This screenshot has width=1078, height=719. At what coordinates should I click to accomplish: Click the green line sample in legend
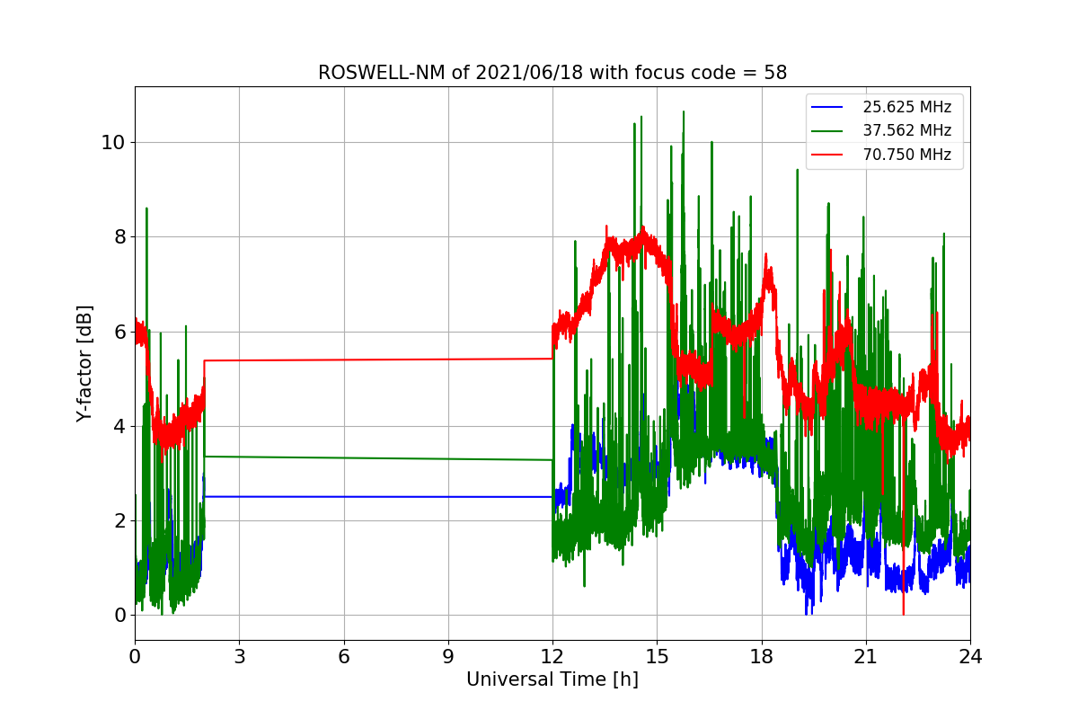coord(827,131)
